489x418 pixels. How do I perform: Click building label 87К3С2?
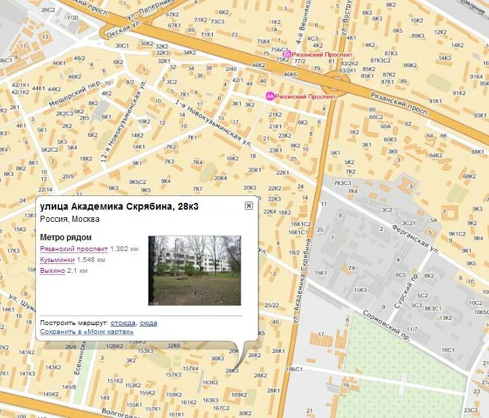pyautogui.click(x=380, y=60)
